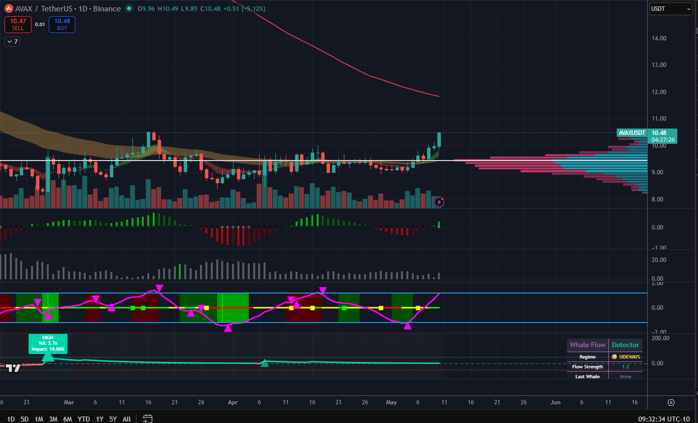Image resolution: width=698 pixels, height=423 pixels.
Task: Click the Jun label on time axis
Action: [x=555, y=402]
